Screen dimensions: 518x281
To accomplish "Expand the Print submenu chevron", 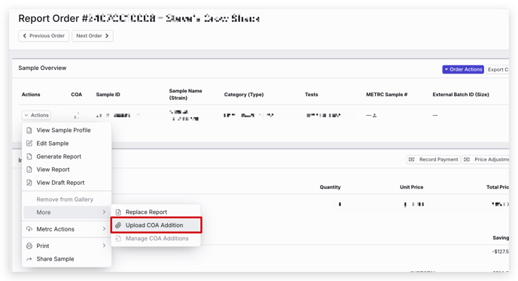I will tap(104, 246).
